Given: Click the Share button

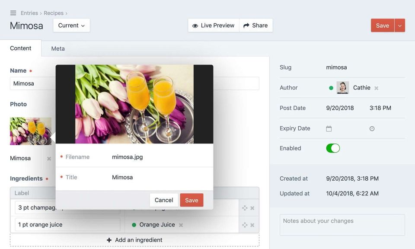Looking at the screenshot, I should click(x=256, y=26).
